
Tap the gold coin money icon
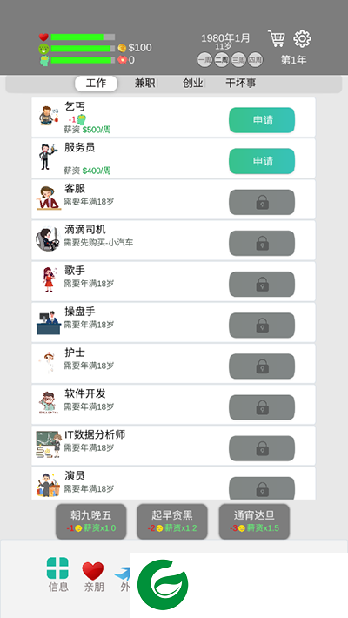coord(122,48)
